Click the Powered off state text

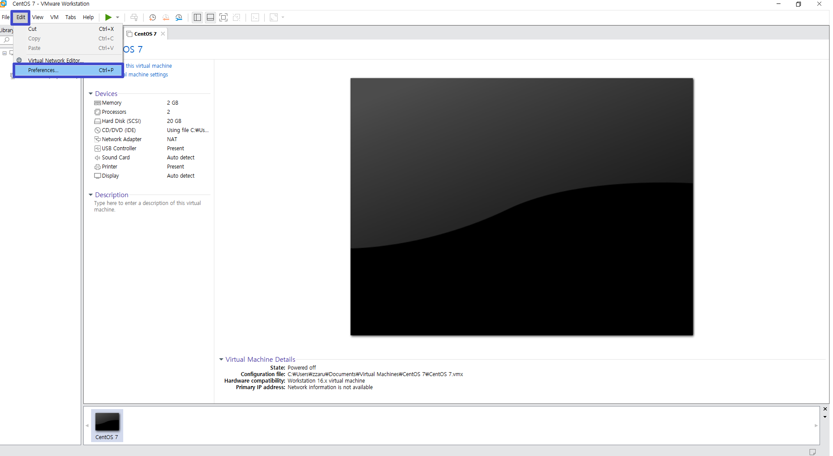coord(302,368)
